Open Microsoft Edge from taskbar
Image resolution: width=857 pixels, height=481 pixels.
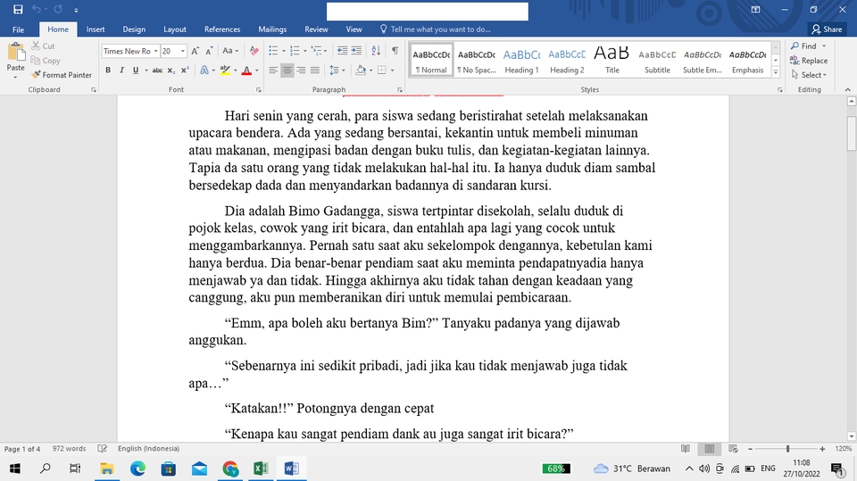137,469
